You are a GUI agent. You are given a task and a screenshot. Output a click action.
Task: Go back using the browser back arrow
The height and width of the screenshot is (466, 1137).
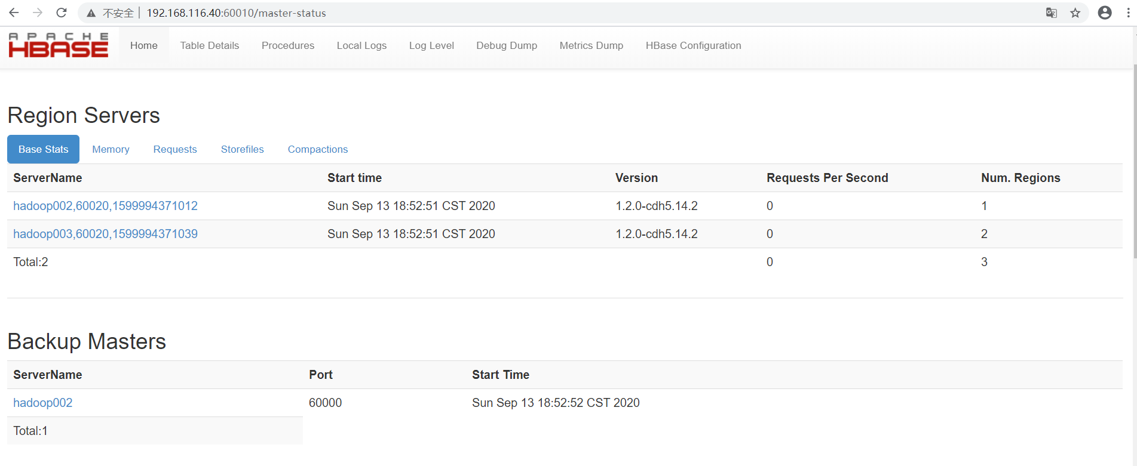(x=14, y=13)
